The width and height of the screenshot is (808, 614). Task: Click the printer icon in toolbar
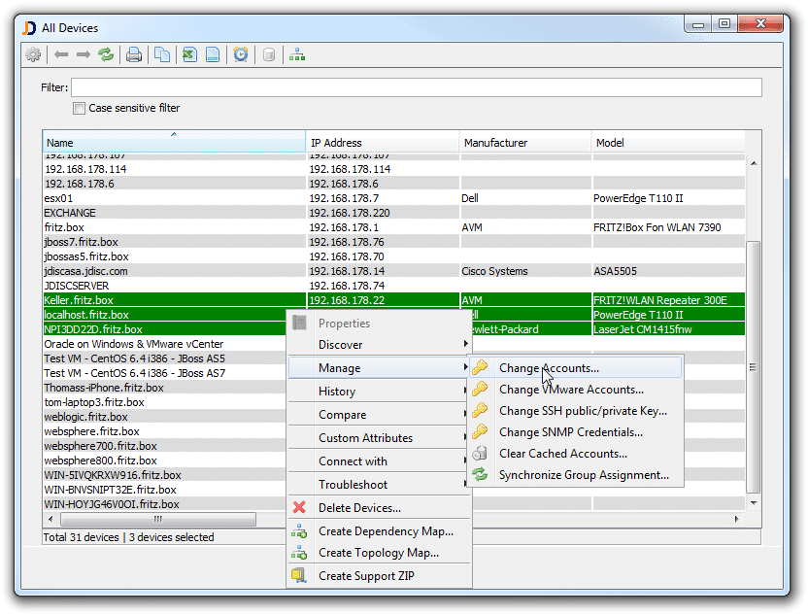coord(134,54)
